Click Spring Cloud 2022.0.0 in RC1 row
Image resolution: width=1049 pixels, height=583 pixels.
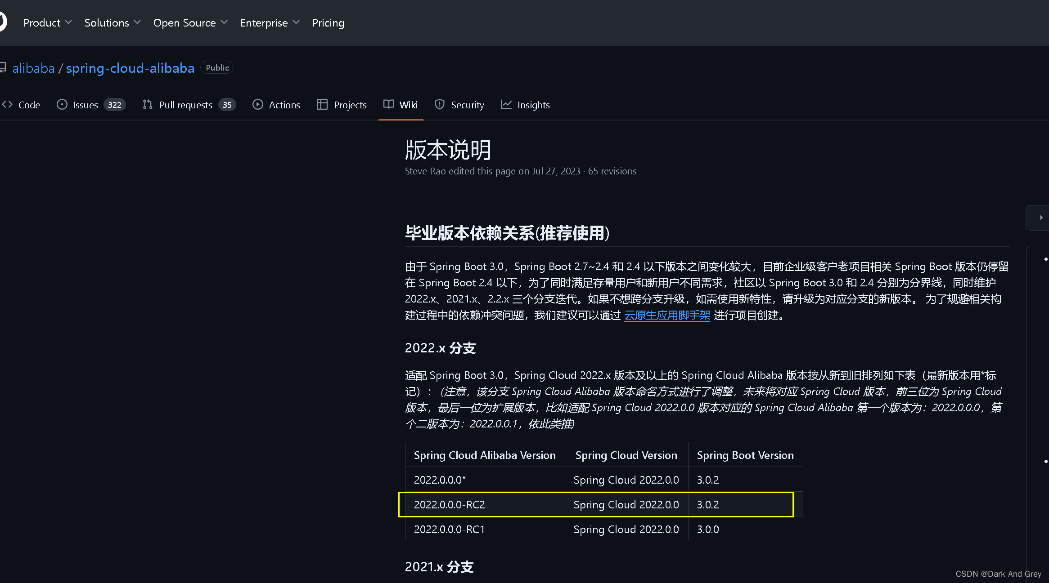pos(626,530)
